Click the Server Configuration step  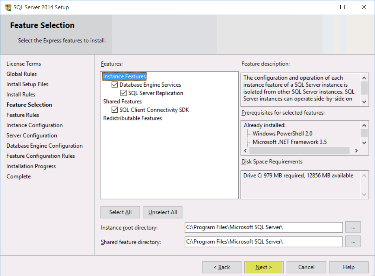32,135
